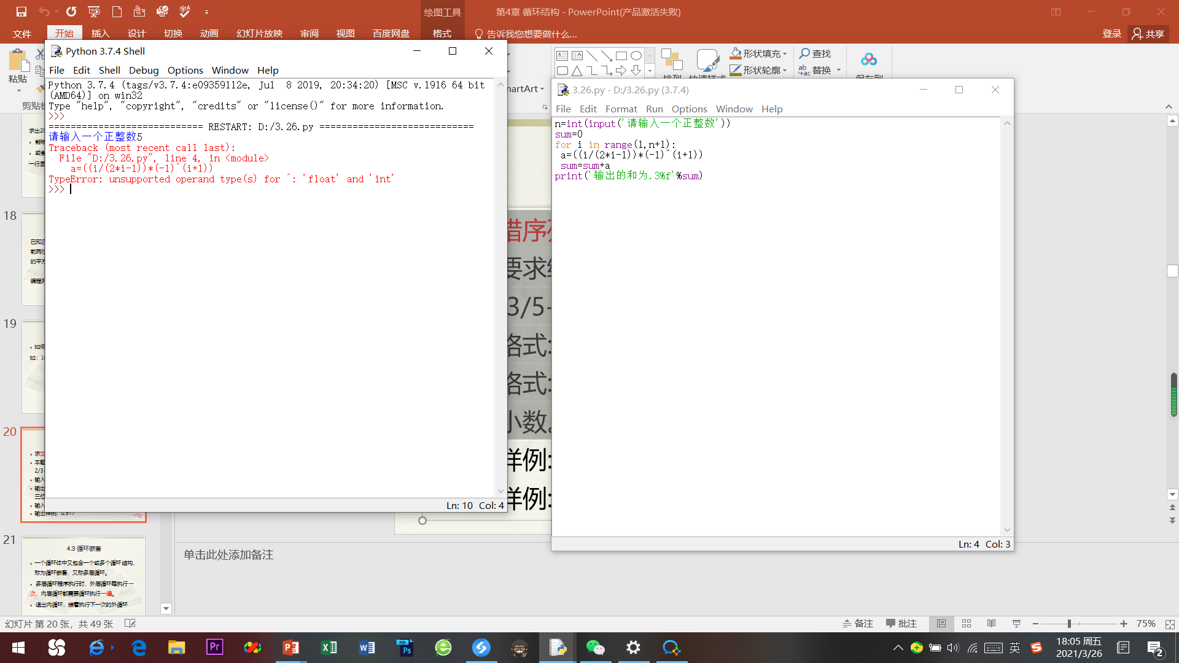This screenshot has height=663, width=1179.
Task: Click the New blank document icon
Action: (x=117, y=12)
